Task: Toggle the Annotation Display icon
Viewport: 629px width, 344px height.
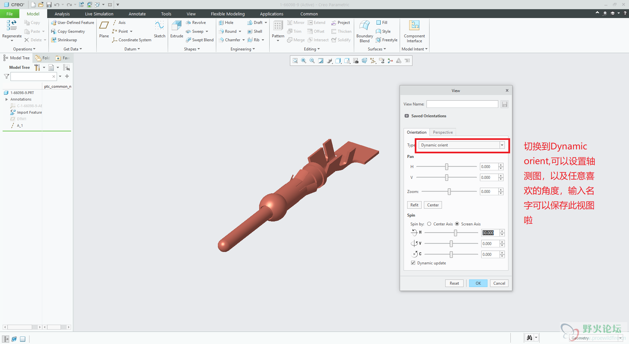Action: (x=382, y=61)
